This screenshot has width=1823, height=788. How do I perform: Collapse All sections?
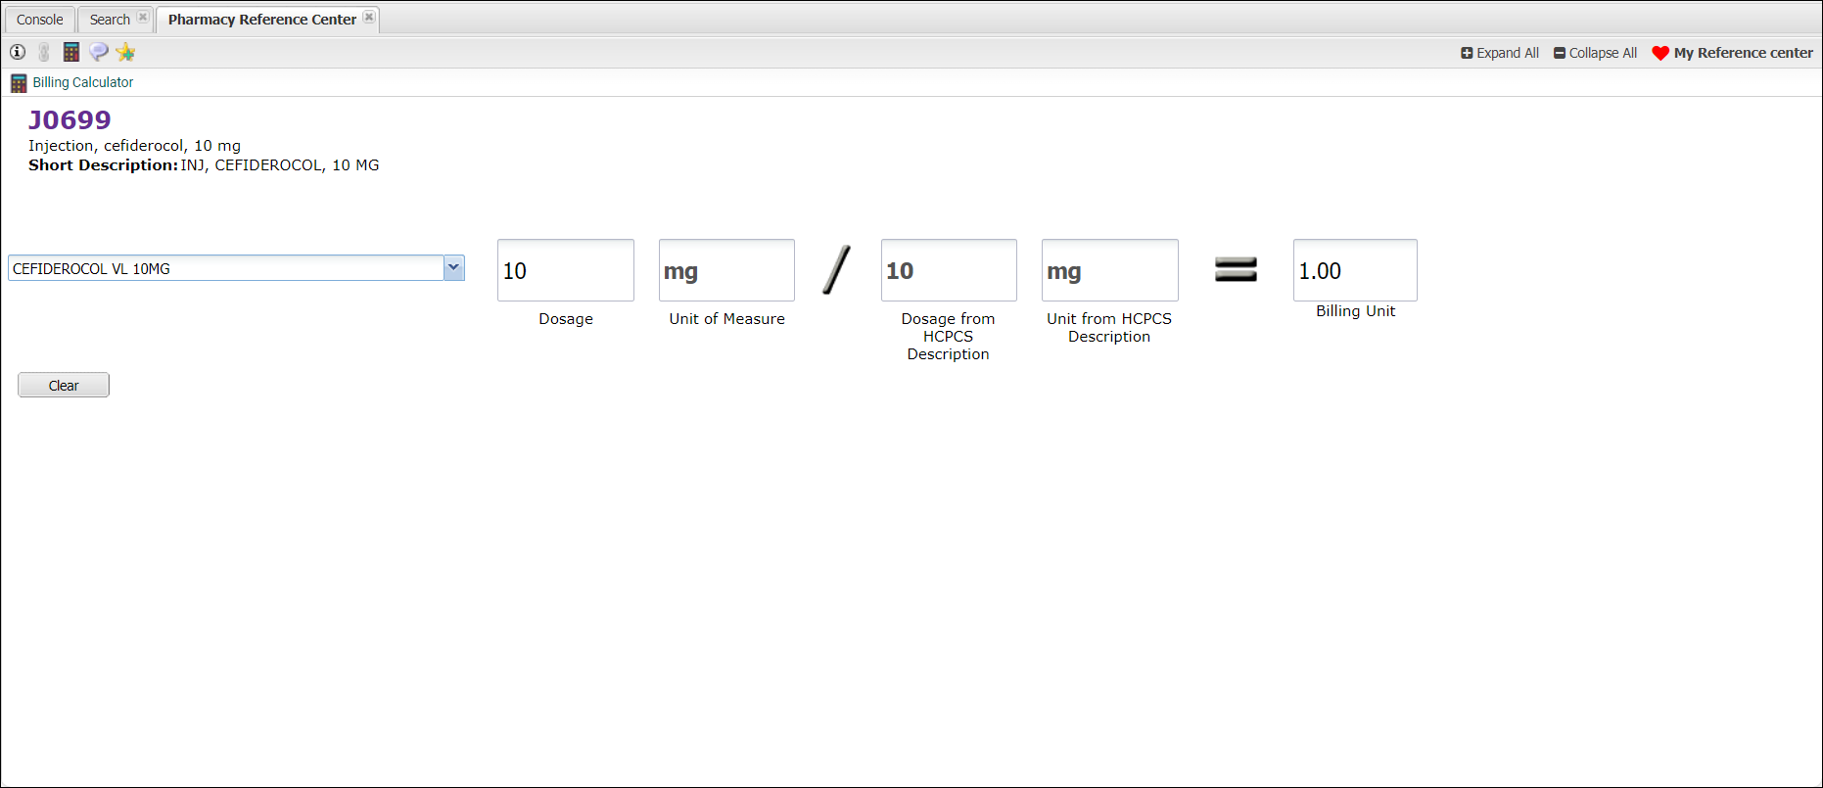[x=1595, y=53]
